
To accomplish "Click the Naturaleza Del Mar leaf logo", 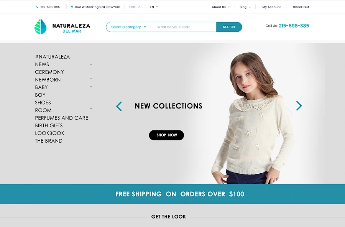I will 41,26.
